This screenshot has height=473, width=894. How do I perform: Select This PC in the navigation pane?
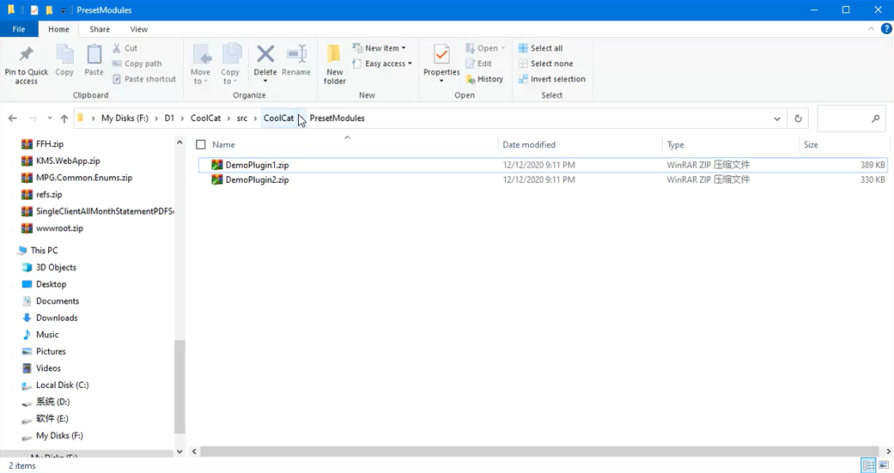point(44,251)
